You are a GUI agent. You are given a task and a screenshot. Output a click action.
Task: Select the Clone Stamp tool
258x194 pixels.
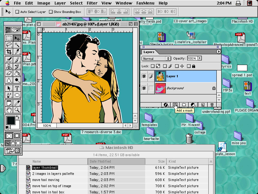pos(9,67)
